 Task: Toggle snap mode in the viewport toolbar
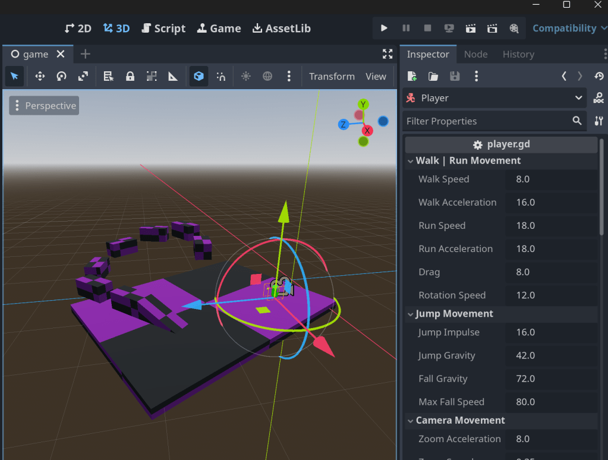(221, 76)
